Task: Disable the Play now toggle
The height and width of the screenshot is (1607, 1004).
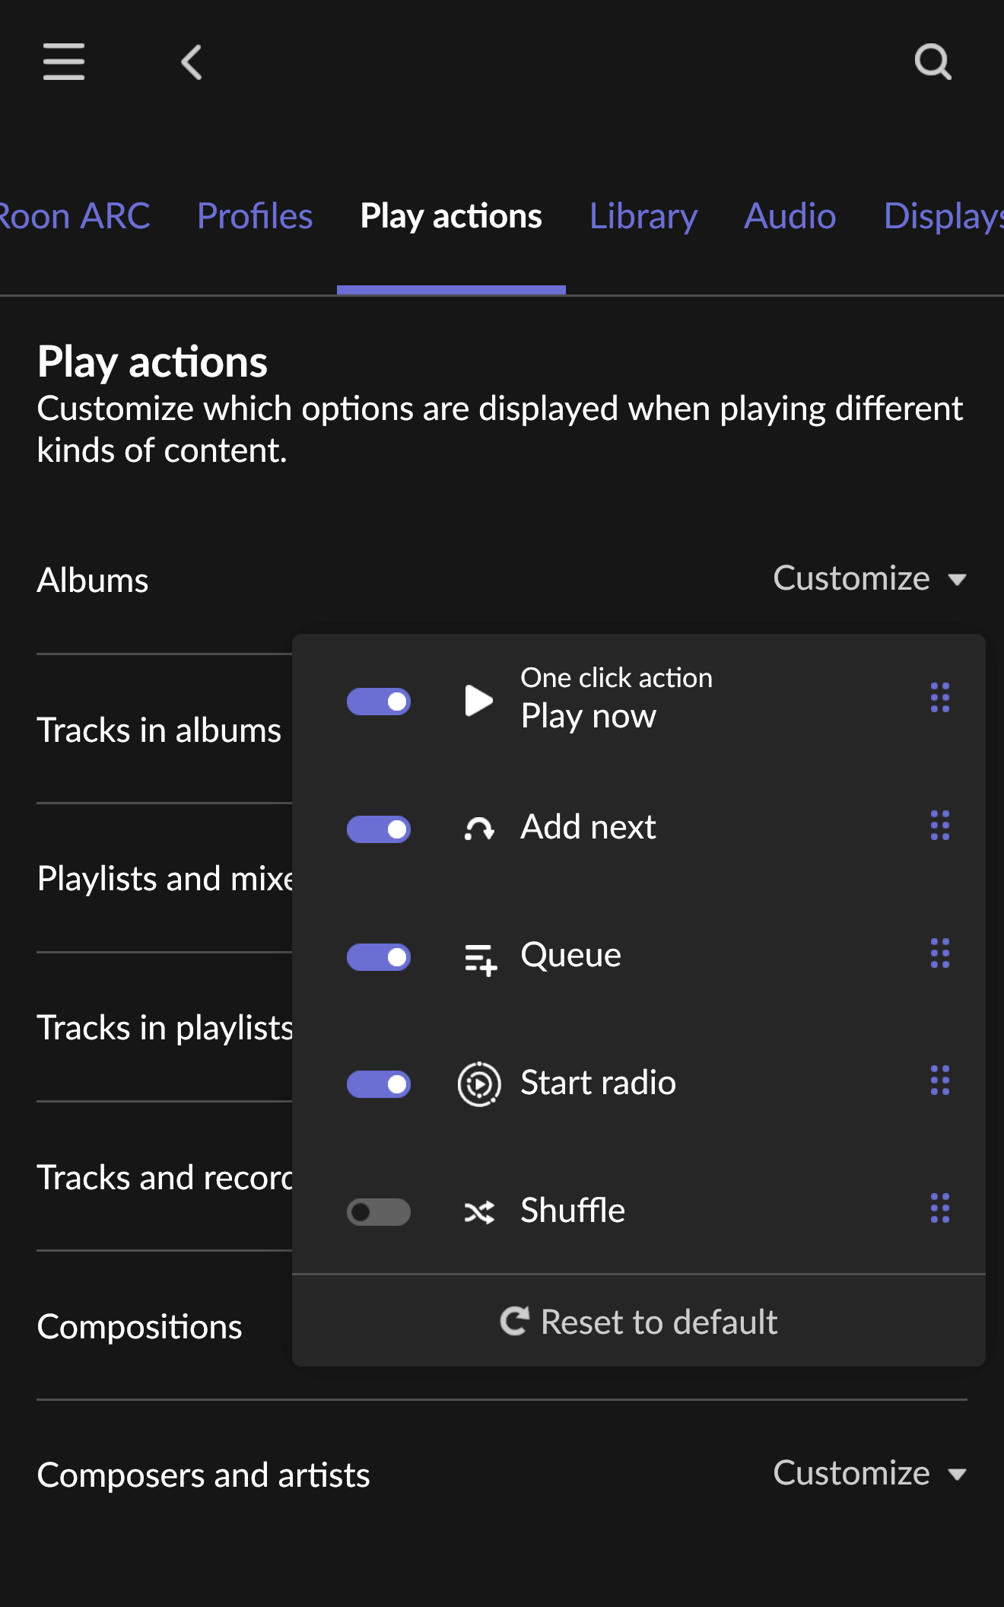Action: click(379, 702)
